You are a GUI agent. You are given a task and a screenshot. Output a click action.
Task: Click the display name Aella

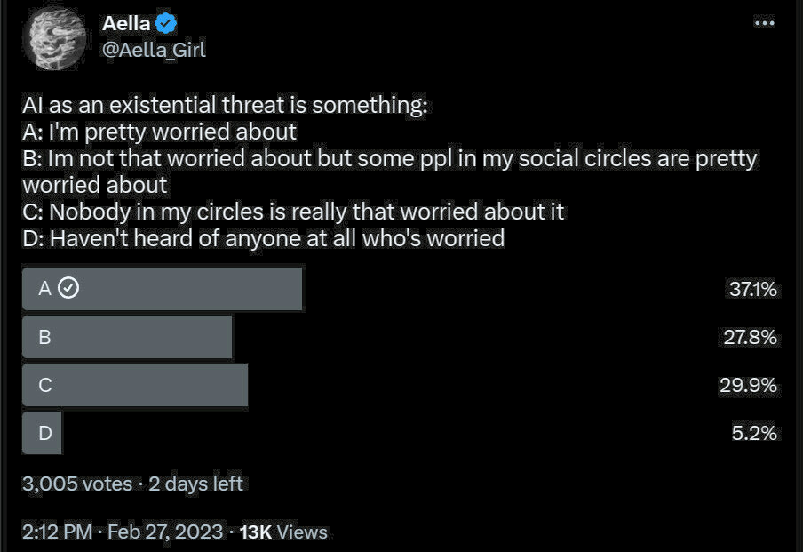click(126, 24)
